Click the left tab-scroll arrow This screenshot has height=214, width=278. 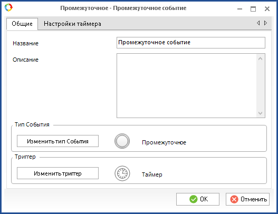pos(258,23)
